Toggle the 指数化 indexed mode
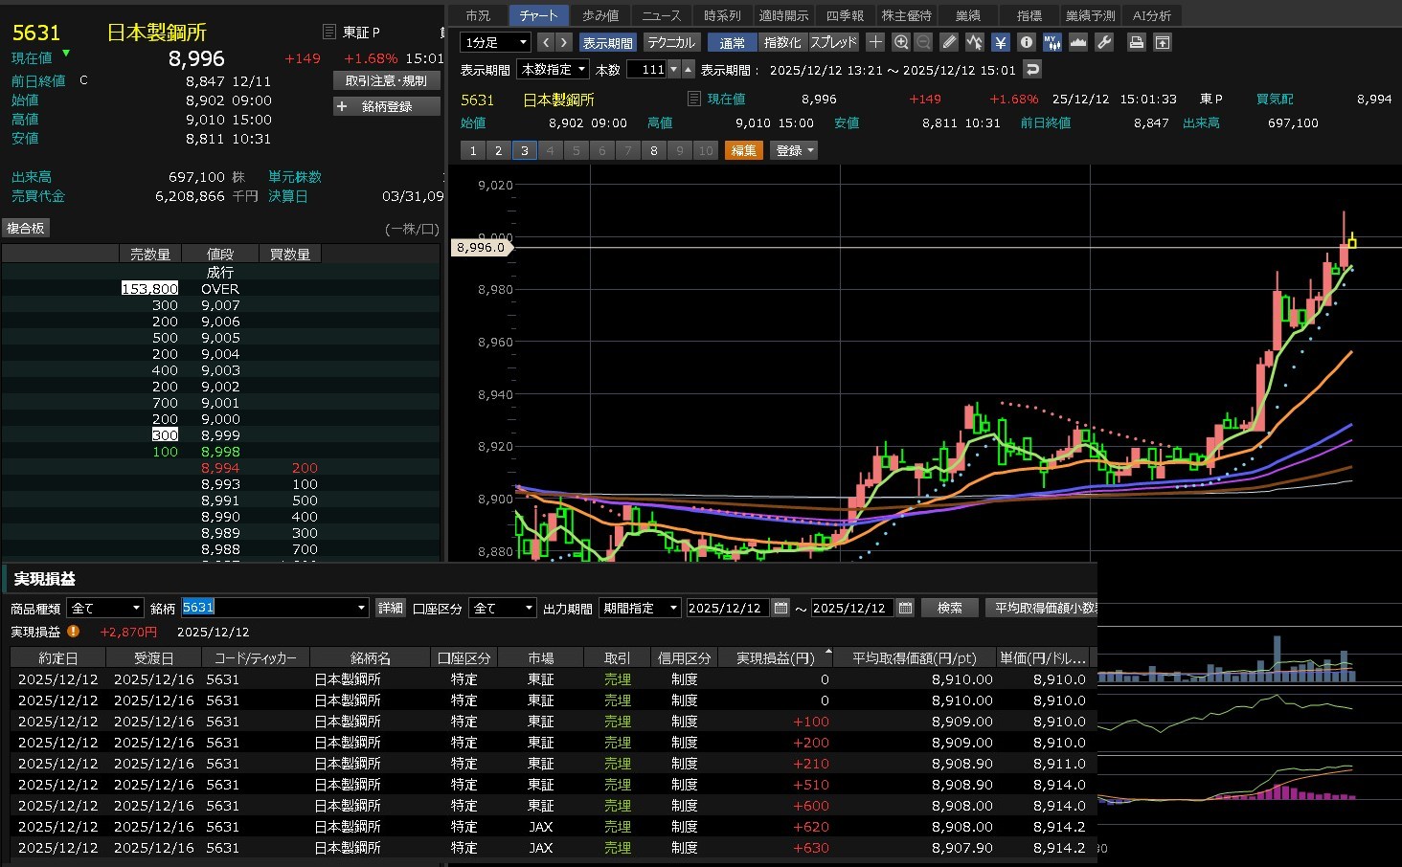The height and width of the screenshot is (867, 1402). (782, 43)
